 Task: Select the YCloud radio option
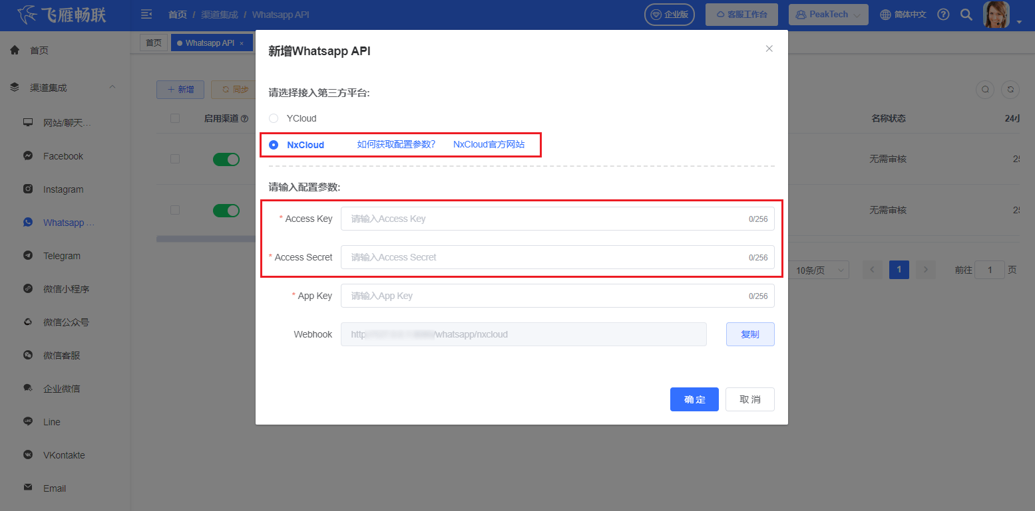pos(274,118)
